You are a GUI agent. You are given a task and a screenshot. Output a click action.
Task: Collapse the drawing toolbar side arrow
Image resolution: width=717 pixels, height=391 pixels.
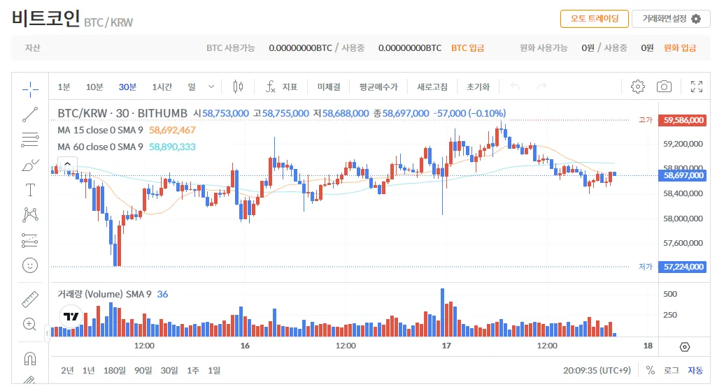pos(47,334)
